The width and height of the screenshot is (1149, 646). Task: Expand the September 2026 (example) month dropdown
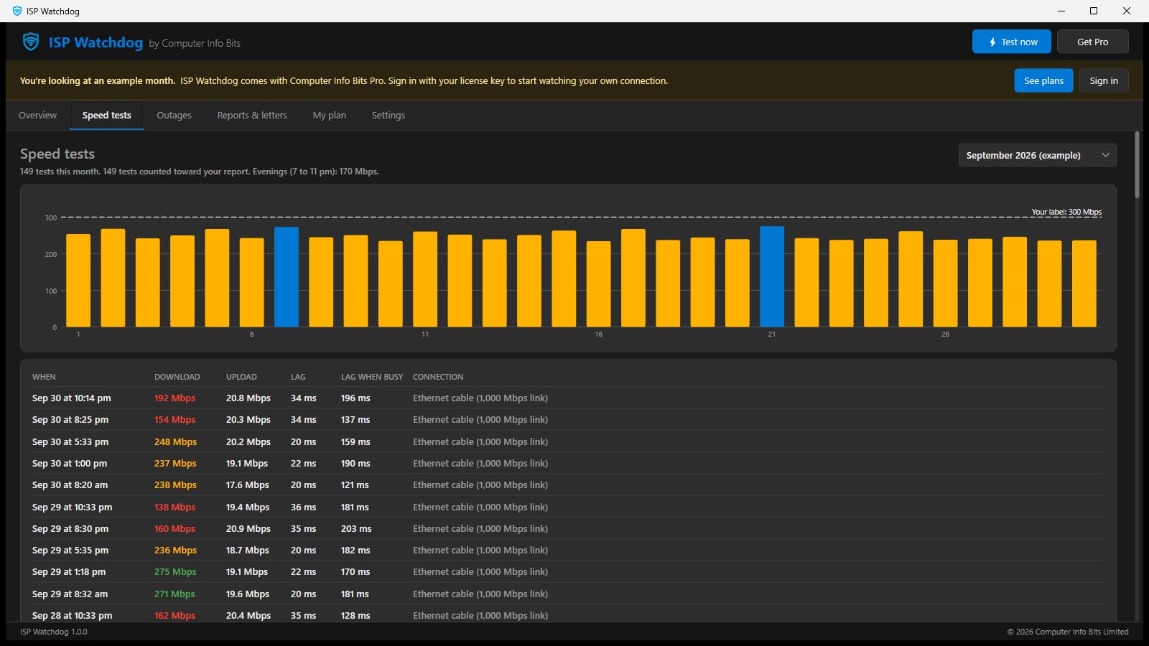click(x=1037, y=155)
